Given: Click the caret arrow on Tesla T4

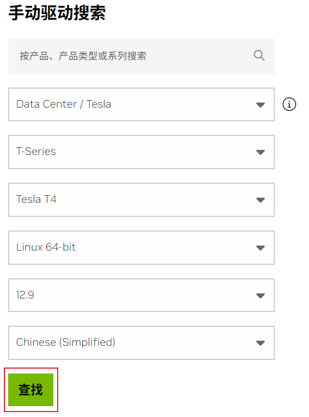Looking at the screenshot, I should (260, 200).
